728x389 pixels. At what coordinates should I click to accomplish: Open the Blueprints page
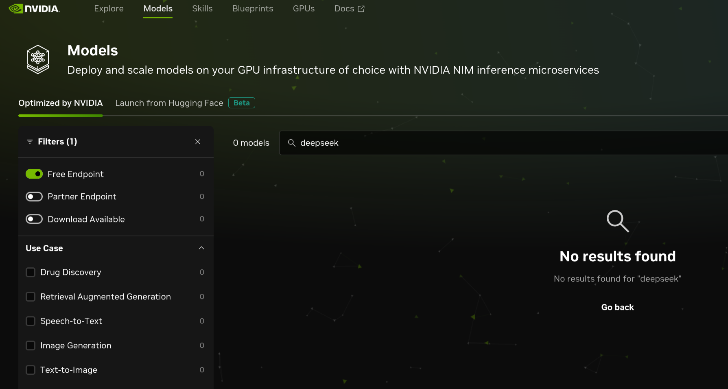[x=253, y=9]
